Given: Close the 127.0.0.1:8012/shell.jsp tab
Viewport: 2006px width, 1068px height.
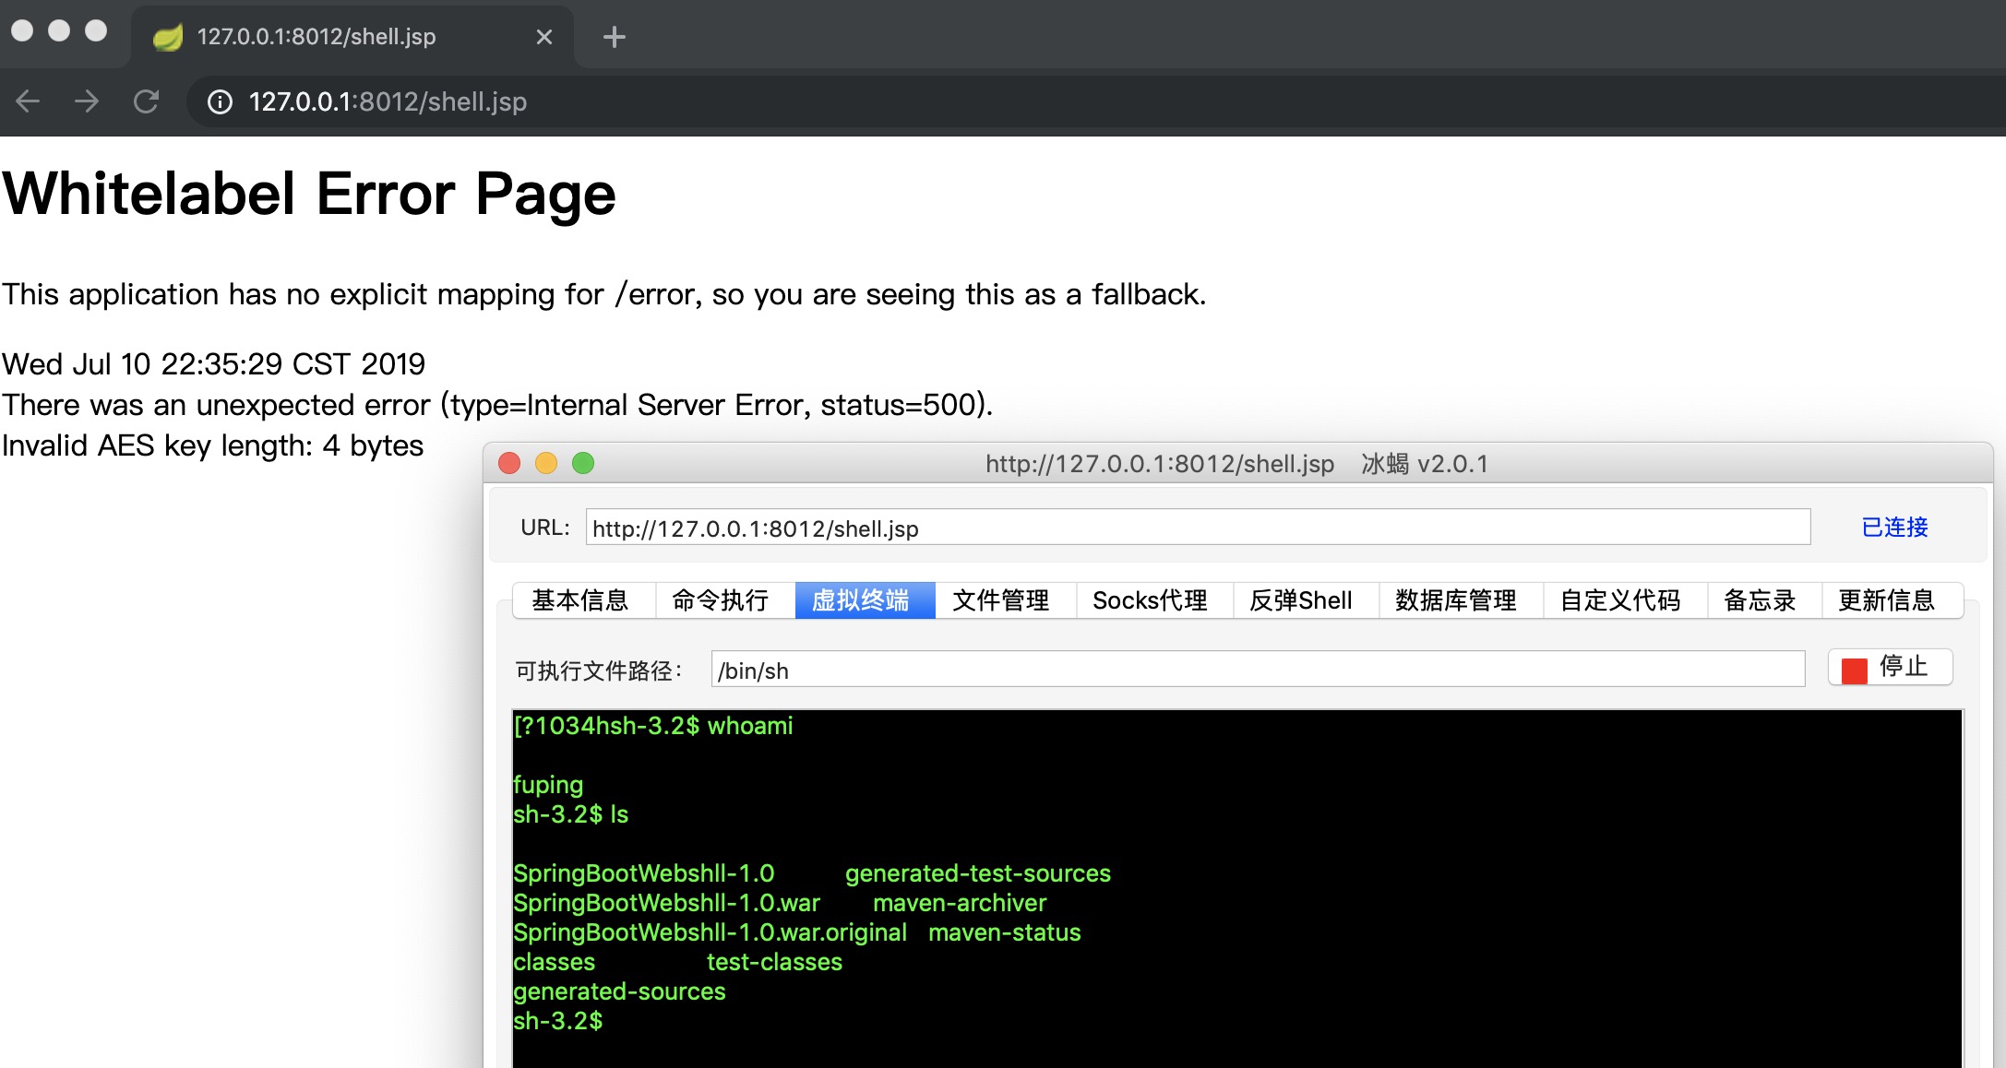Looking at the screenshot, I should tap(544, 37).
